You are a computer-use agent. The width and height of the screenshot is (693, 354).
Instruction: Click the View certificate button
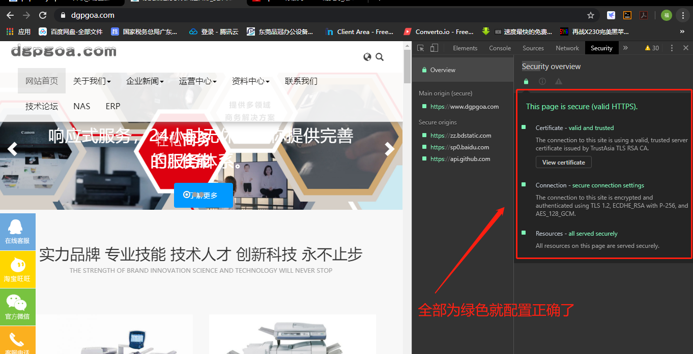(563, 163)
